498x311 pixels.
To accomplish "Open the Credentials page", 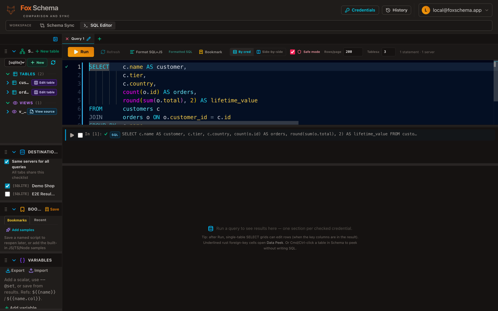I will coord(360,10).
